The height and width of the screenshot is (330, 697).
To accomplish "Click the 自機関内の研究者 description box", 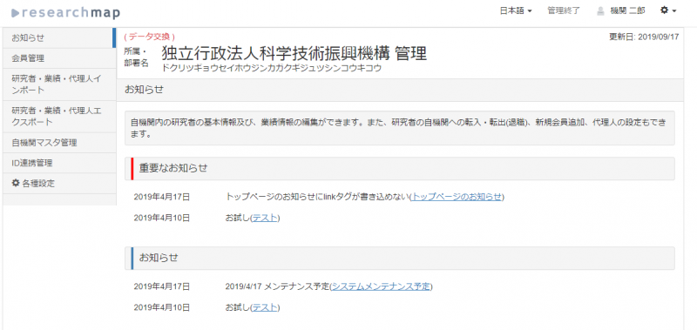I will 400,128.
